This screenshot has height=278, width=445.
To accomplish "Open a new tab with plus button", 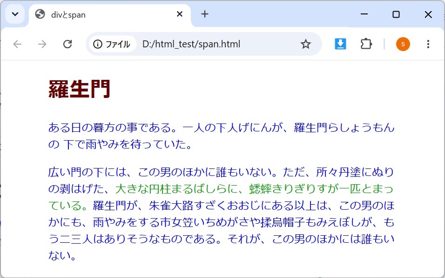I will 205,14.
